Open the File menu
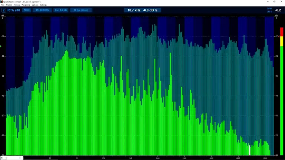Viewport: 285px width, 160px height. click(x=2, y=5)
